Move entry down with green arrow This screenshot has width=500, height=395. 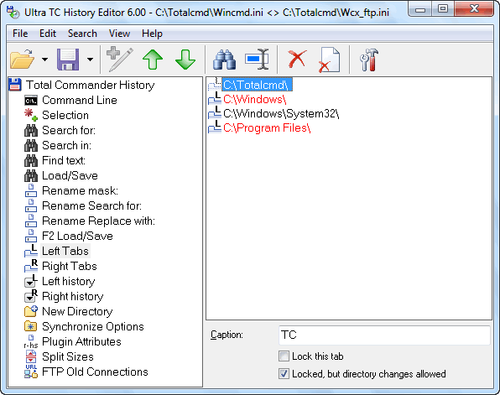pyautogui.click(x=185, y=60)
